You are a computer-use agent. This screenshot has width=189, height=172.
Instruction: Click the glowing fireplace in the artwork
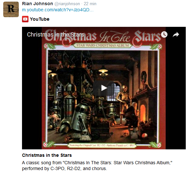143,113
